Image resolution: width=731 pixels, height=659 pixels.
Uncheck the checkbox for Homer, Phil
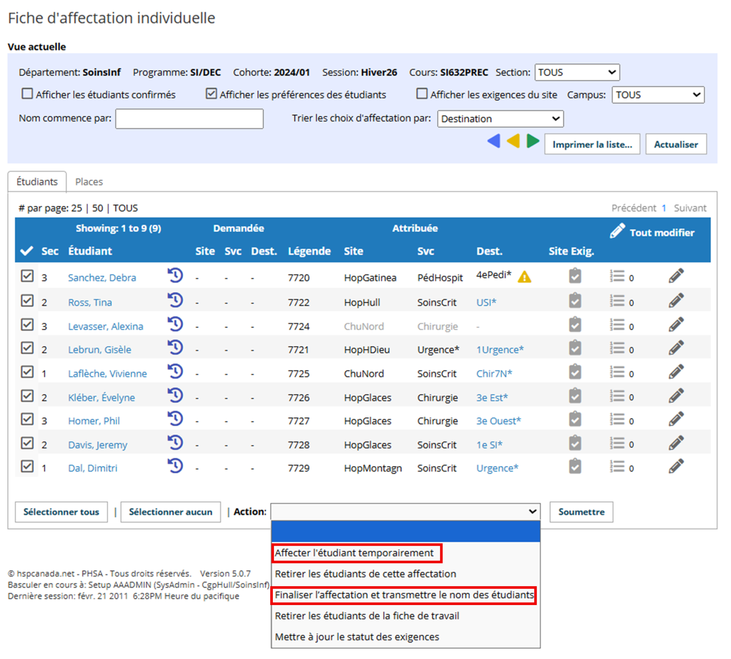[x=27, y=419]
